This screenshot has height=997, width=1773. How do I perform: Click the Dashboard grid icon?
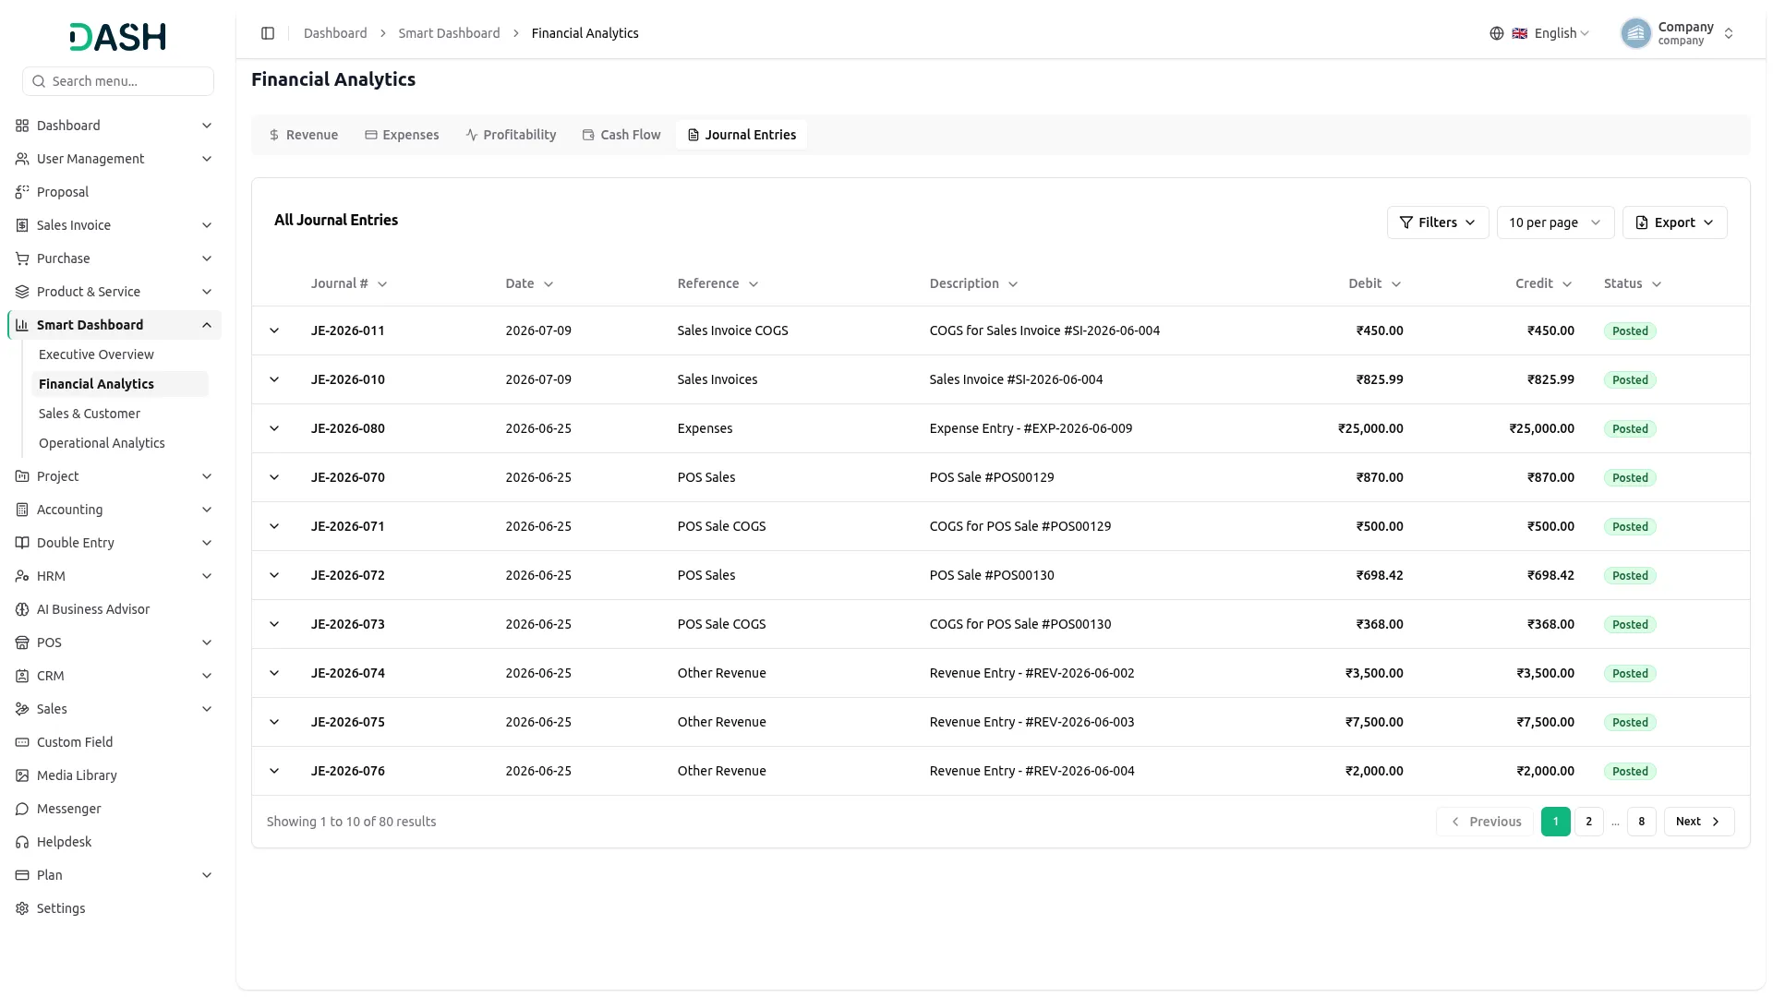click(22, 126)
